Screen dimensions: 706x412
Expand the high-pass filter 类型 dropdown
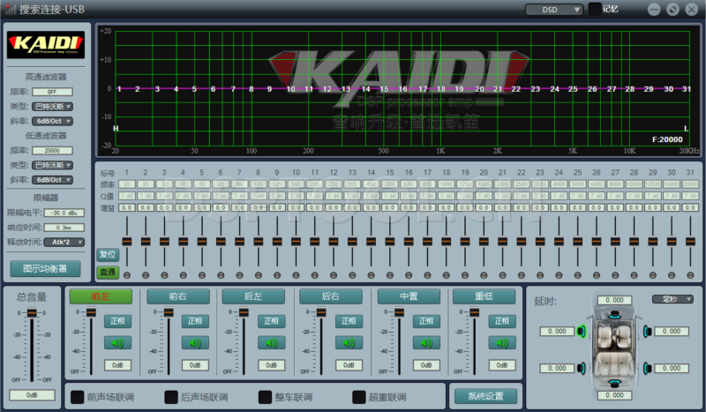point(52,106)
